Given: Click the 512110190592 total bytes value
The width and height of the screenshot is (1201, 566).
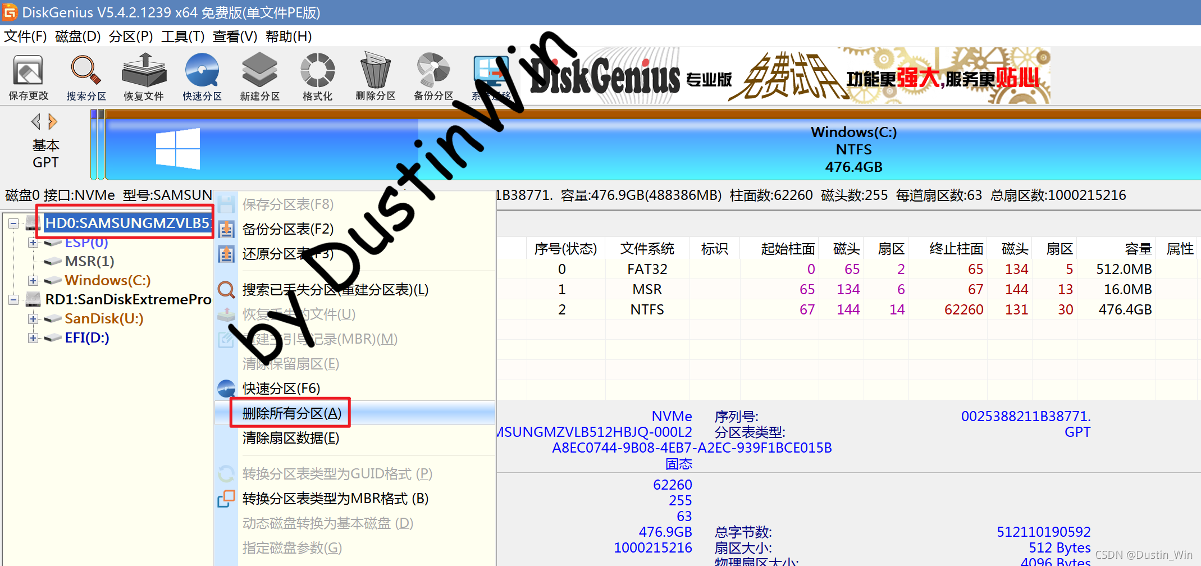Looking at the screenshot, I should click(1043, 532).
